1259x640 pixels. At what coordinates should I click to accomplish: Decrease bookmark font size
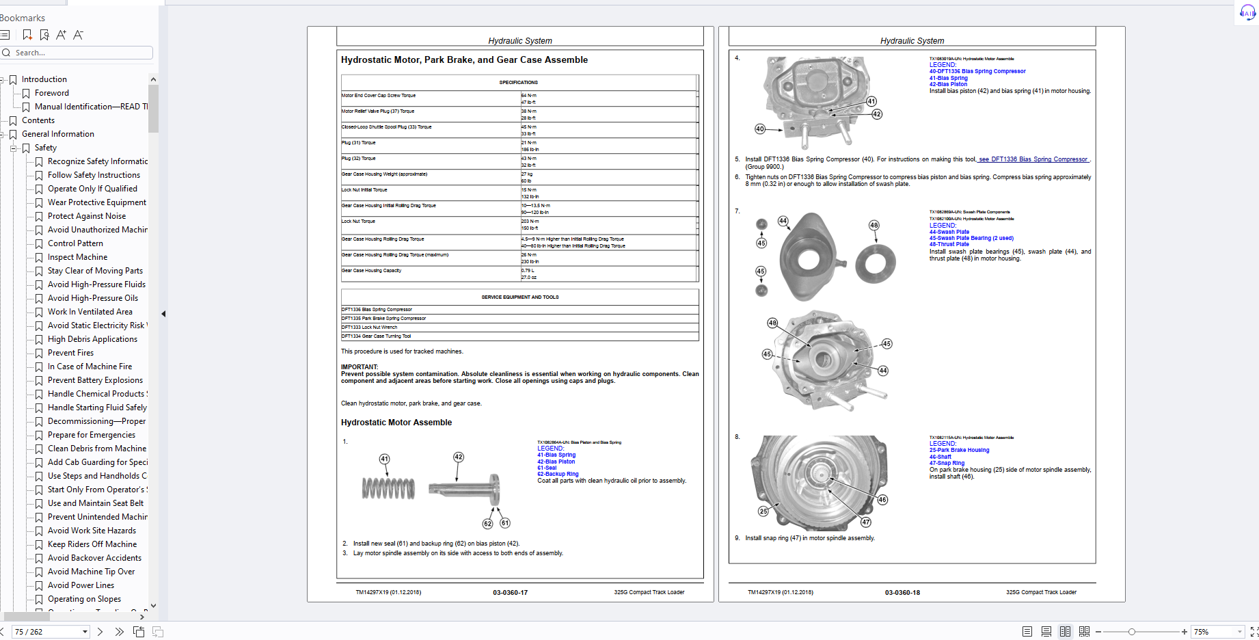click(x=79, y=35)
